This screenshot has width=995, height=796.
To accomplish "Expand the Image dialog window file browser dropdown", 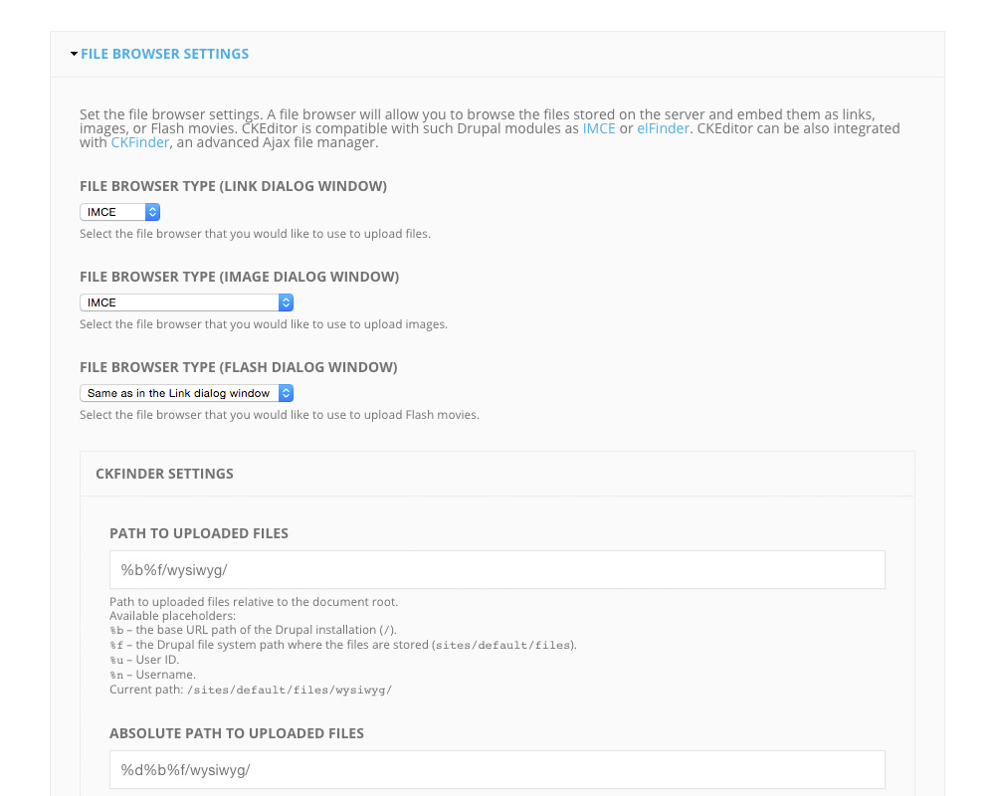I will tap(186, 302).
